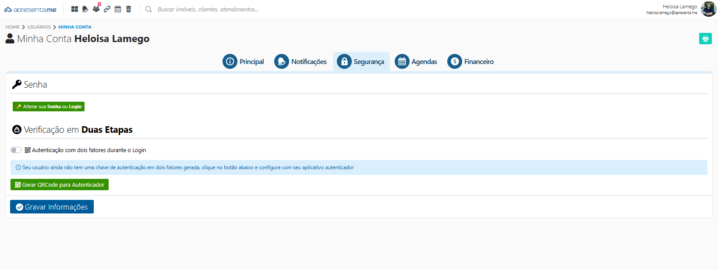This screenshot has height=270, width=718.
Task: Open the trash bin icon in toolbar
Action: pyautogui.click(x=128, y=9)
